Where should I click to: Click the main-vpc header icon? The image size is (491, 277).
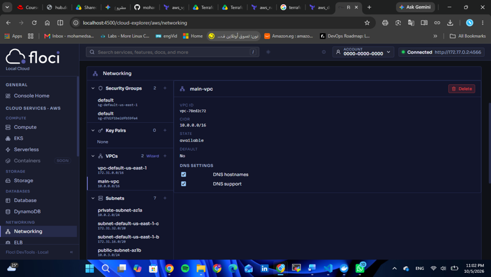[x=182, y=89]
